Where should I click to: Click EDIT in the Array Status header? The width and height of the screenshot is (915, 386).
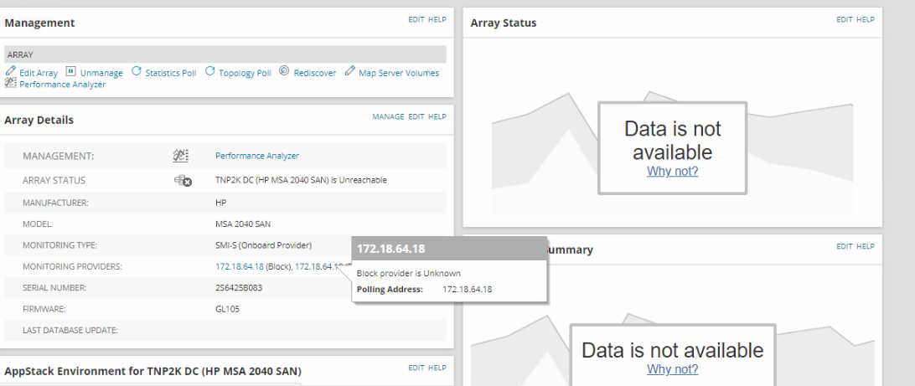pos(845,19)
